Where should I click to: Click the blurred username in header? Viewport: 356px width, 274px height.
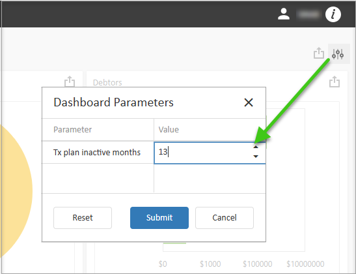308,14
